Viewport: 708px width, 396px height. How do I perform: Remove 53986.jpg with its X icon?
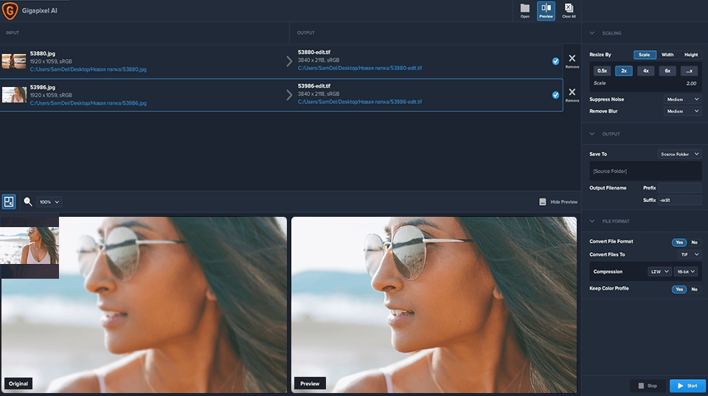coord(572,92)
